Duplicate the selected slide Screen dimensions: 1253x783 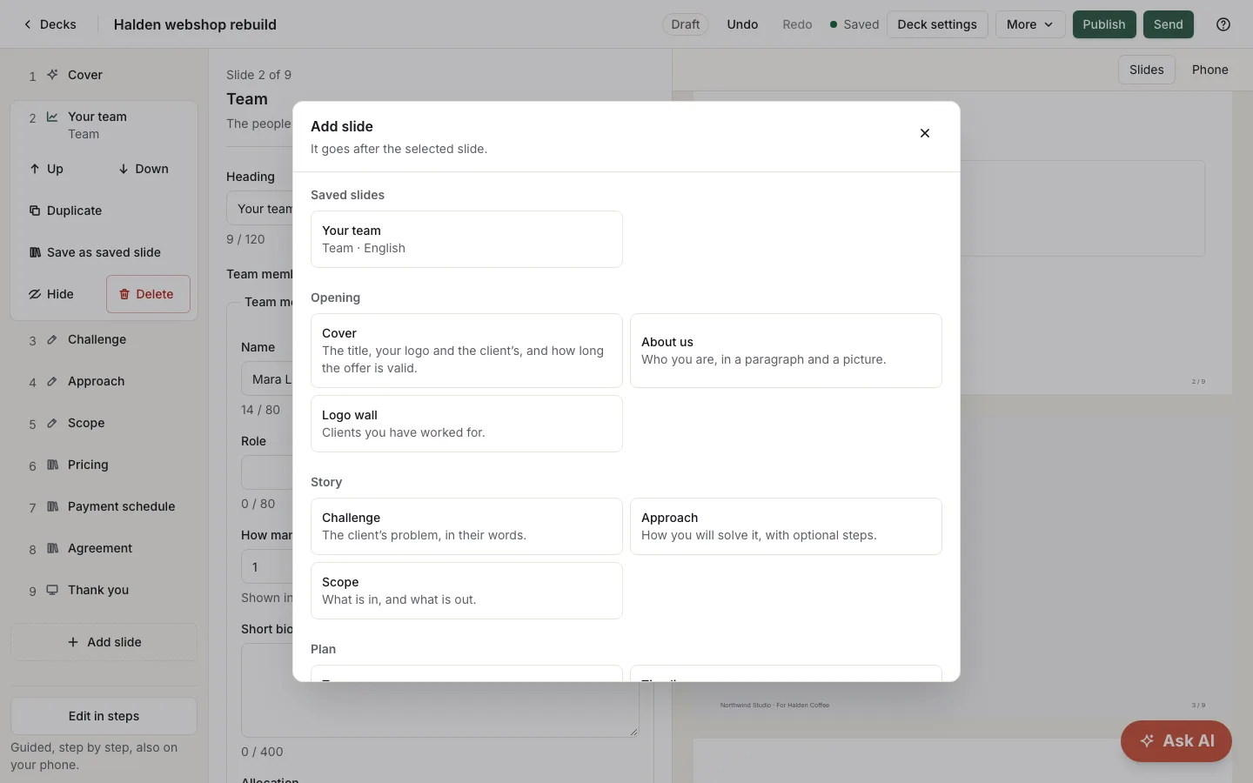point(65,211)
